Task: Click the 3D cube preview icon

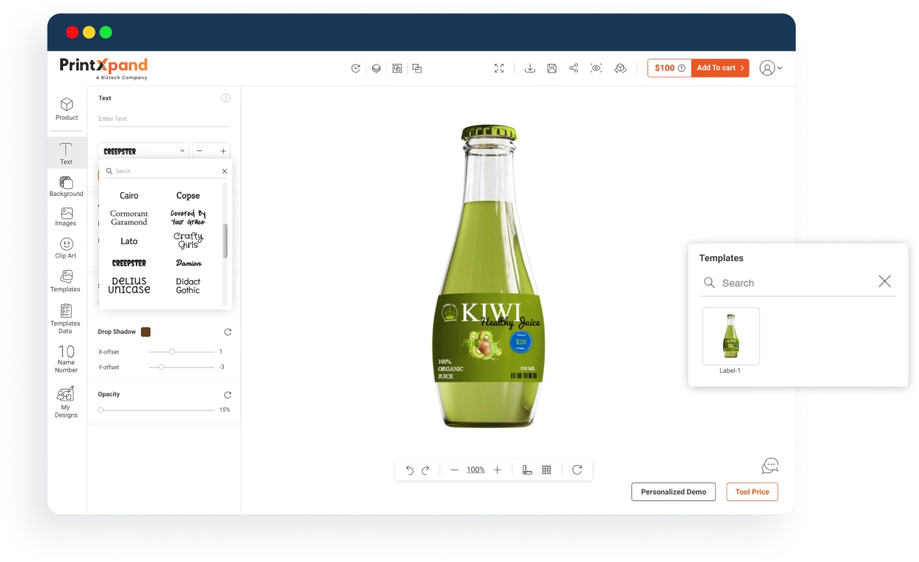Action: (620, 68)
